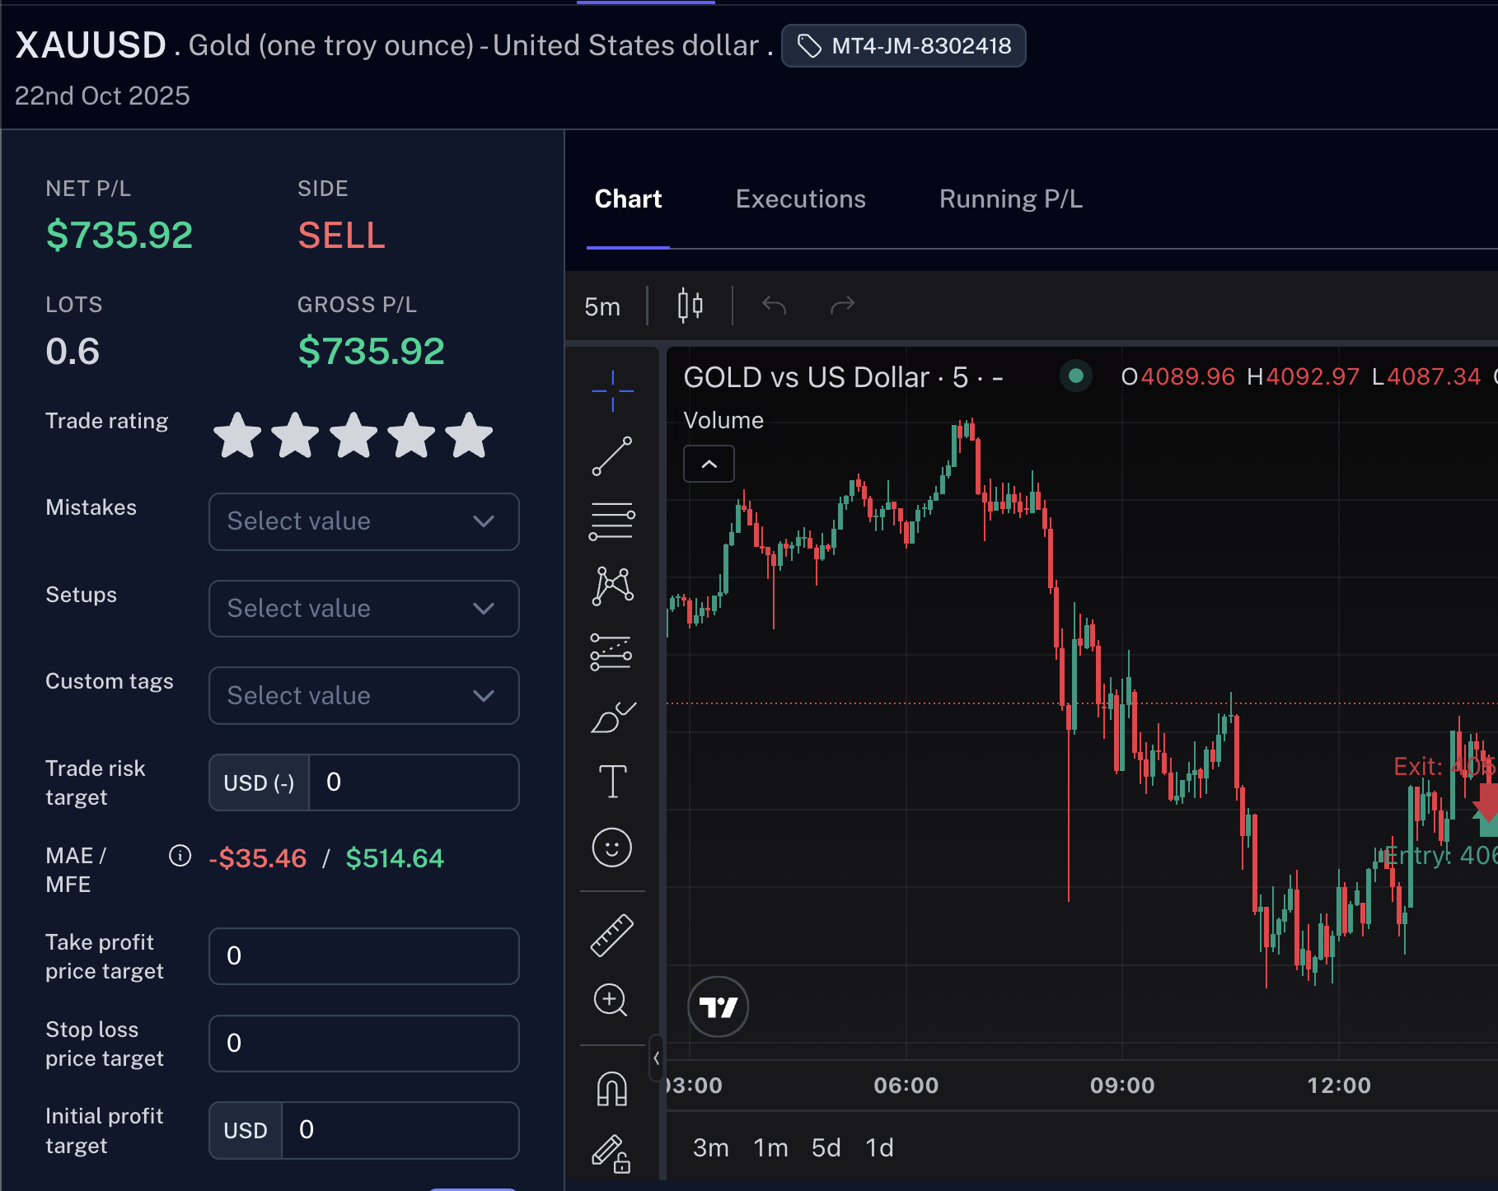The image size is (1498, 1191).
Task: Select the text annotation tool
Action: (611, 781)
